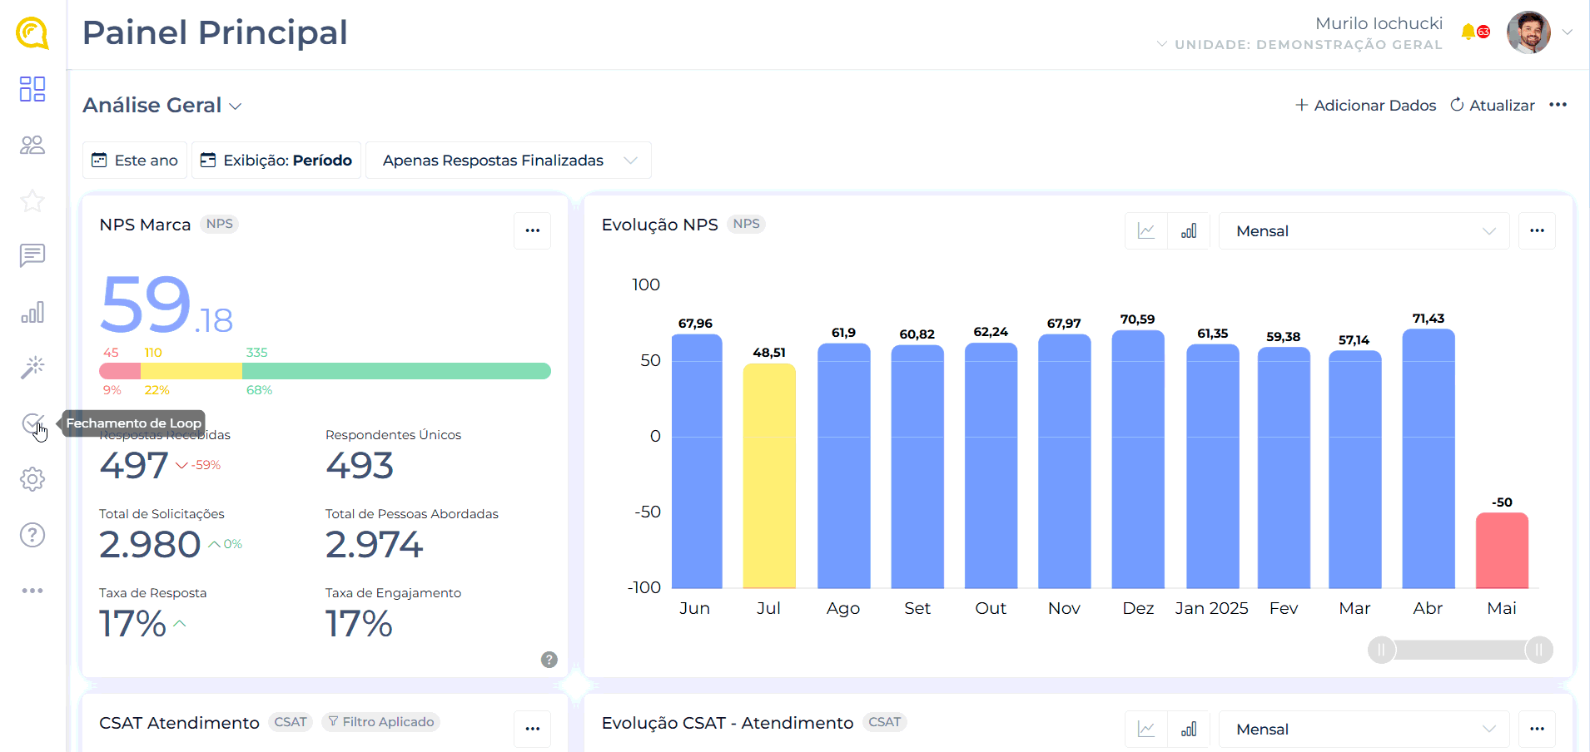Screen dimensions: 1590x752
Task: Click the notification bell icon
Action: 1468,32
